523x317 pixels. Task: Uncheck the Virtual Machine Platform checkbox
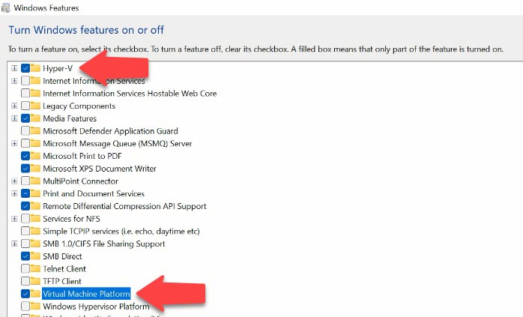[25, 294]
